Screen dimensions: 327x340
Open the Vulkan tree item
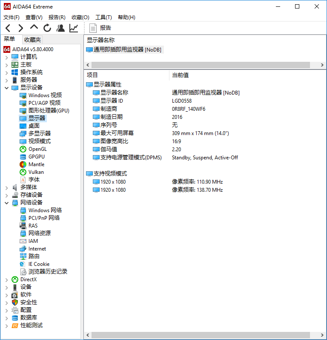coord(36,172)
